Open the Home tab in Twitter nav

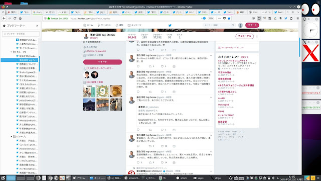pos(88,25)
